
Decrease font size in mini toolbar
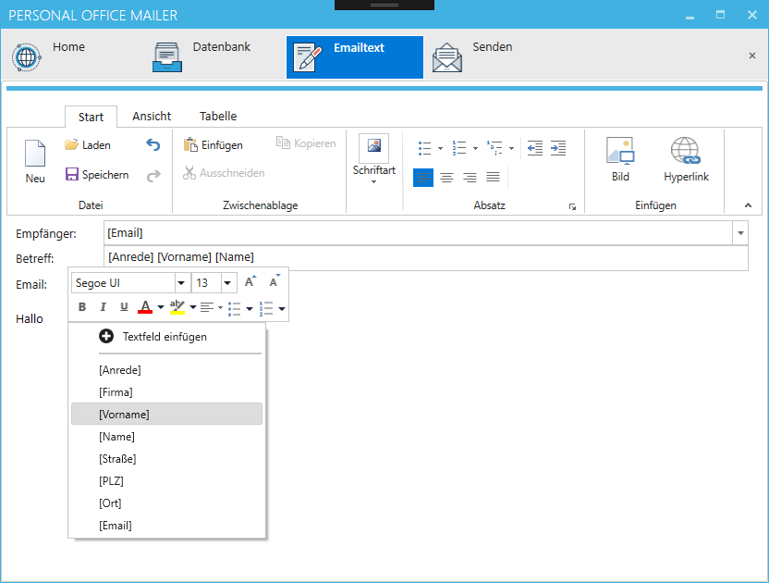(x=275, y=282)
